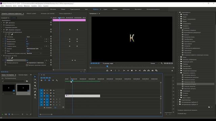Click Lift button in Program monitor

[x=144, y=71]
